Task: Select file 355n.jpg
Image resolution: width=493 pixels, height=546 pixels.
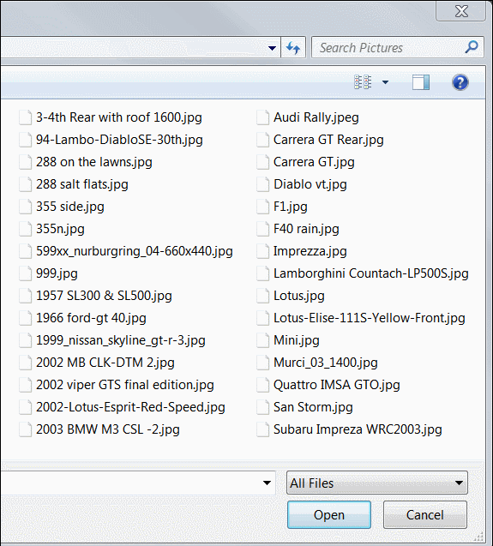Action: (52, 229)
